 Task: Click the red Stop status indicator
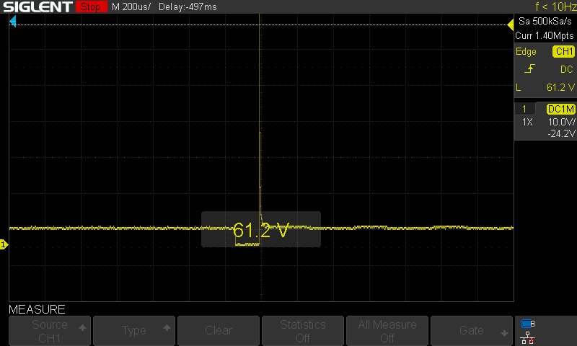coord(89,7)
